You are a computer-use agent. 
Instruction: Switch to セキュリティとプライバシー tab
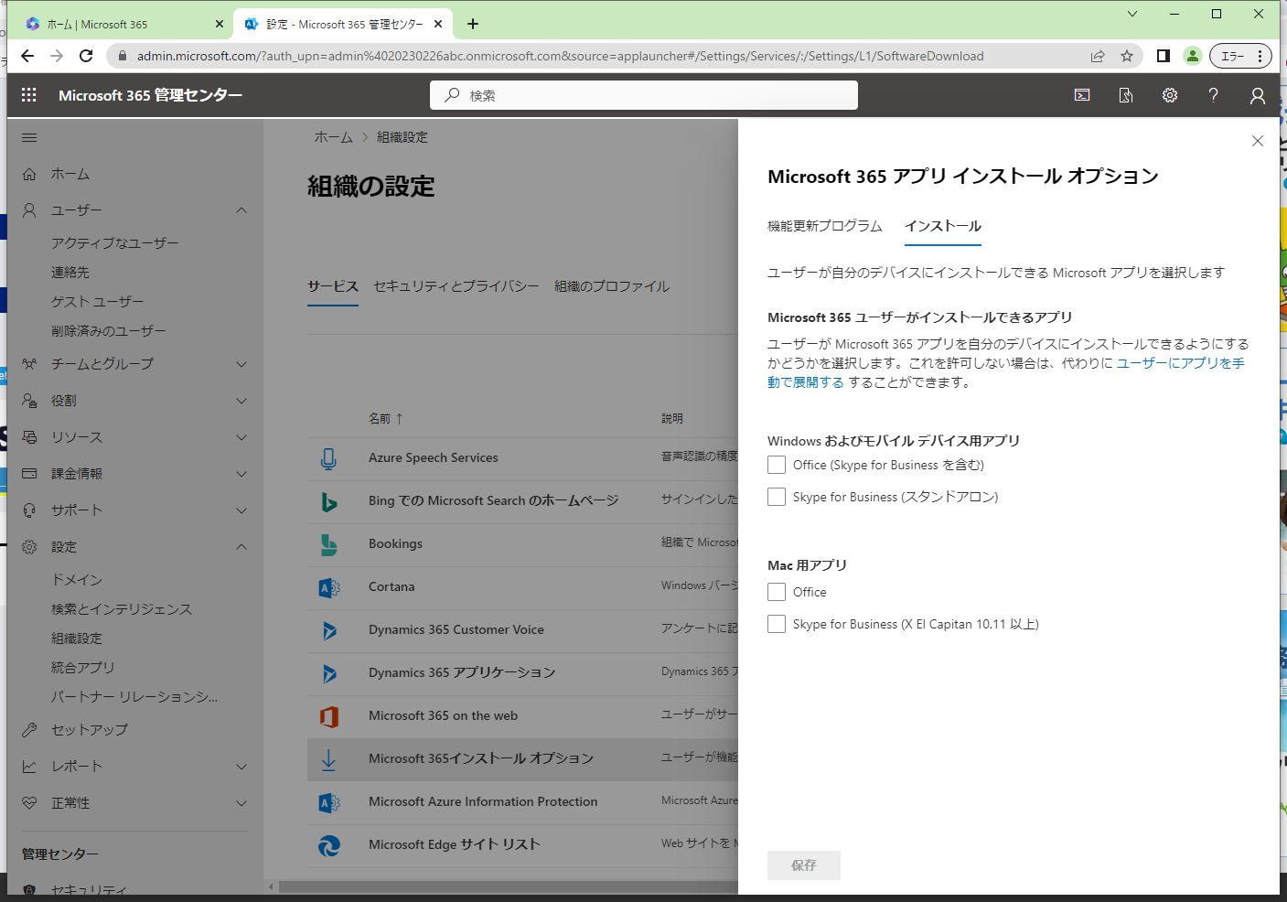pyautogui.click(x=456, y=286)
